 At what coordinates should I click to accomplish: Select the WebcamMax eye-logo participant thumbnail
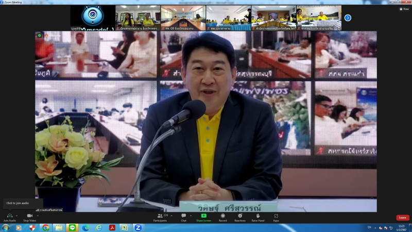93,18
